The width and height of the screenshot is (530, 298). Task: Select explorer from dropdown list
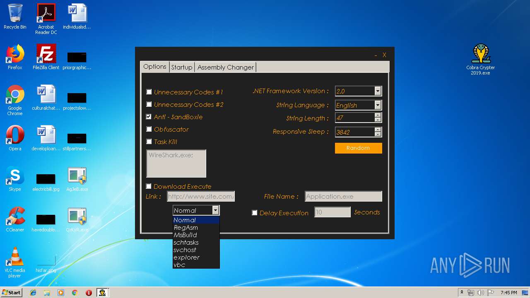pos(196,257)
